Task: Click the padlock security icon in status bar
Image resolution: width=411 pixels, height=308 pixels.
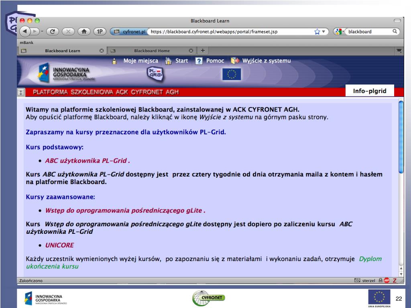Action: [380, 280]
